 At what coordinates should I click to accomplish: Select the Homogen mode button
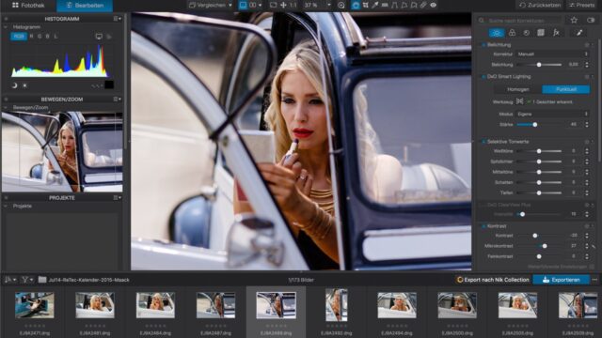(x=518, y=89)
